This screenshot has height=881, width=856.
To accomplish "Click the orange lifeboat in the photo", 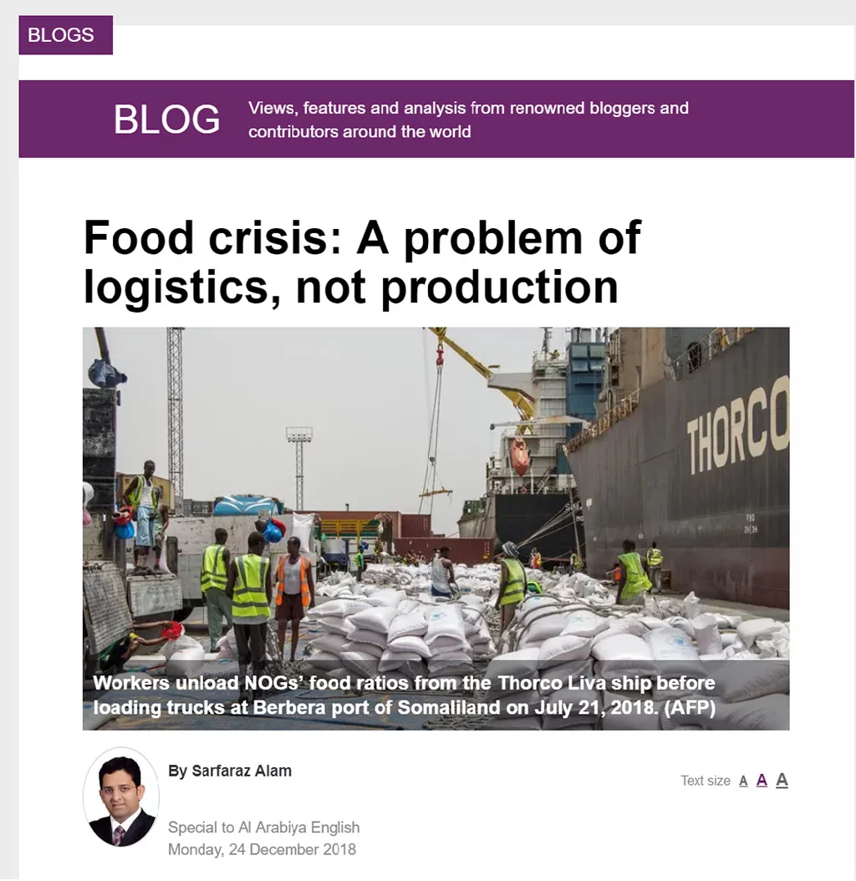I will 519,456.
